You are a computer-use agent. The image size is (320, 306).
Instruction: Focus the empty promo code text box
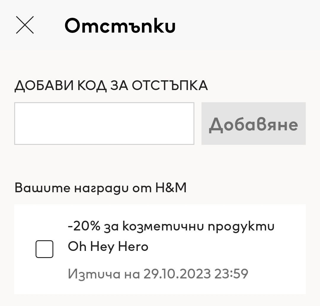coord(104,124)
